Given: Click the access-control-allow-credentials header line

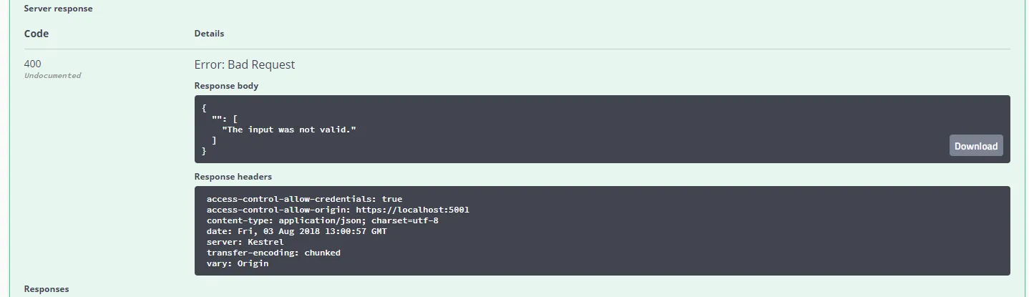Looking at the screenshot, I should pos(304,199).
